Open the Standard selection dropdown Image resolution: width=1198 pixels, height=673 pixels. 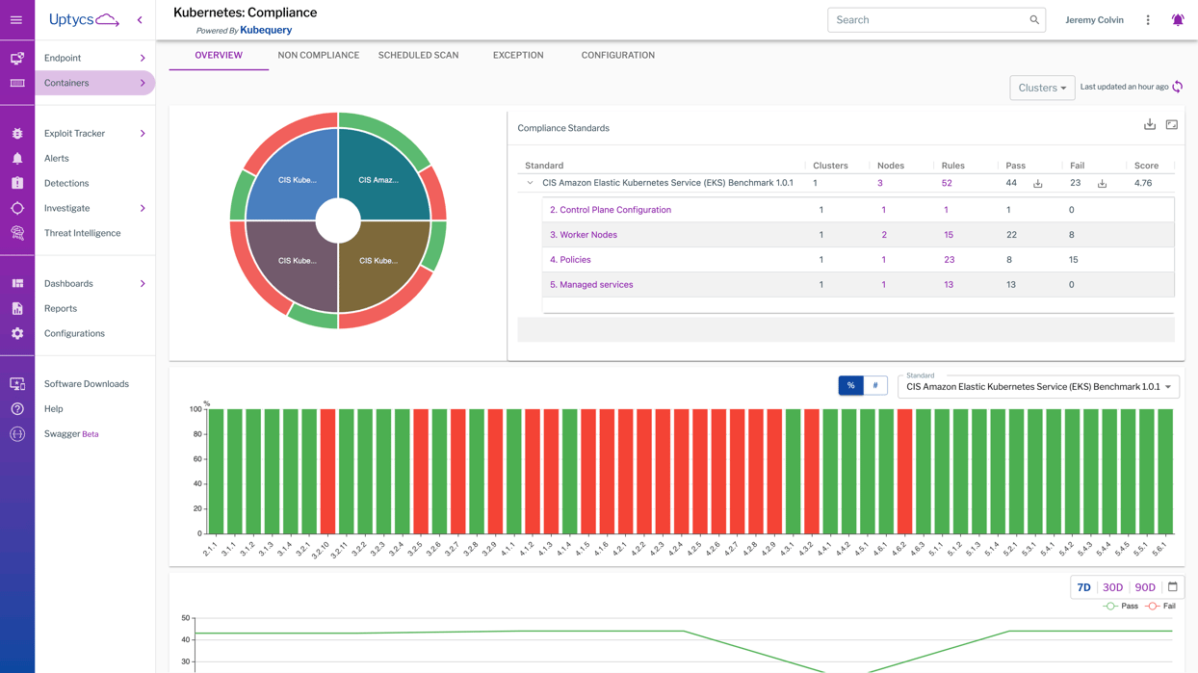(1038, 387)
